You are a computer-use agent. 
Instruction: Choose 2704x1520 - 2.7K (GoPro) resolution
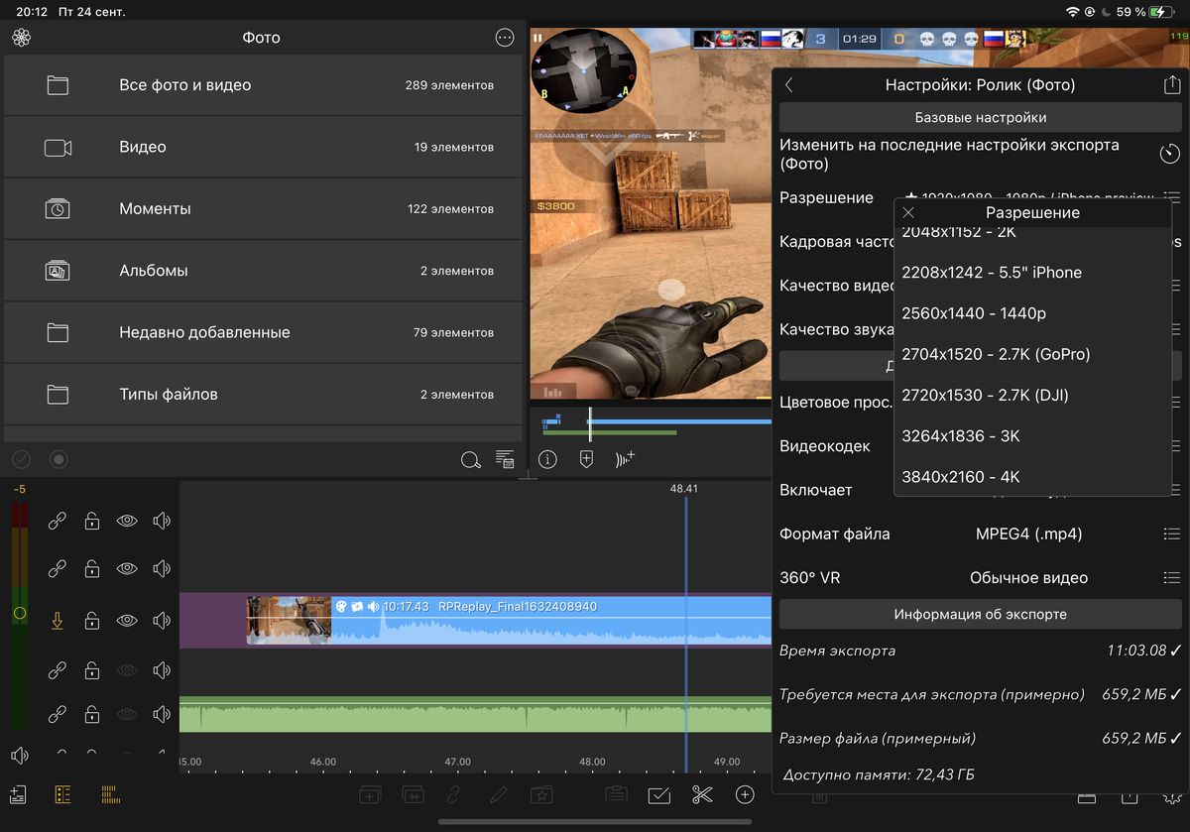click(x=1032, y=354)
